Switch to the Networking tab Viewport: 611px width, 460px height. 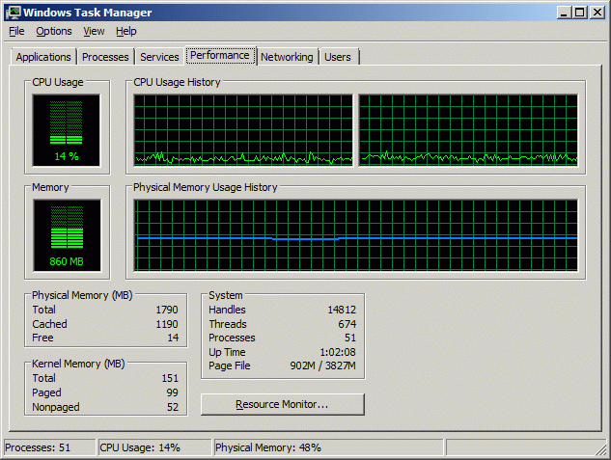(x=287, y=57)
